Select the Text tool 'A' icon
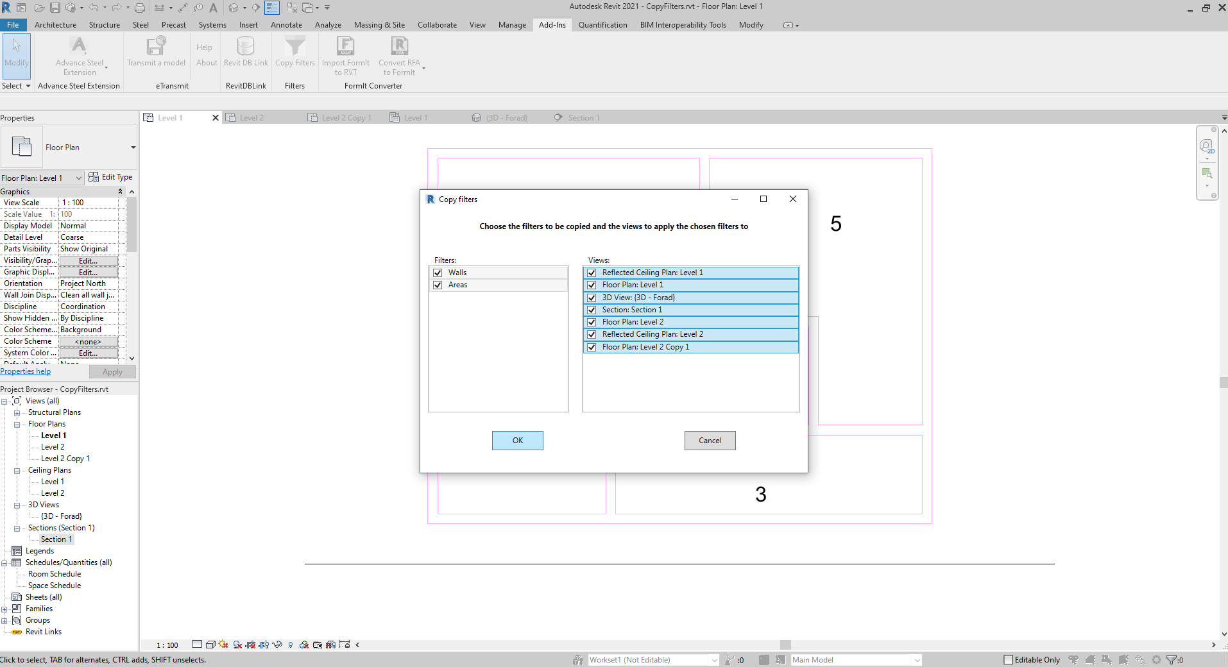1228x667 pixels. click(214, 8)
